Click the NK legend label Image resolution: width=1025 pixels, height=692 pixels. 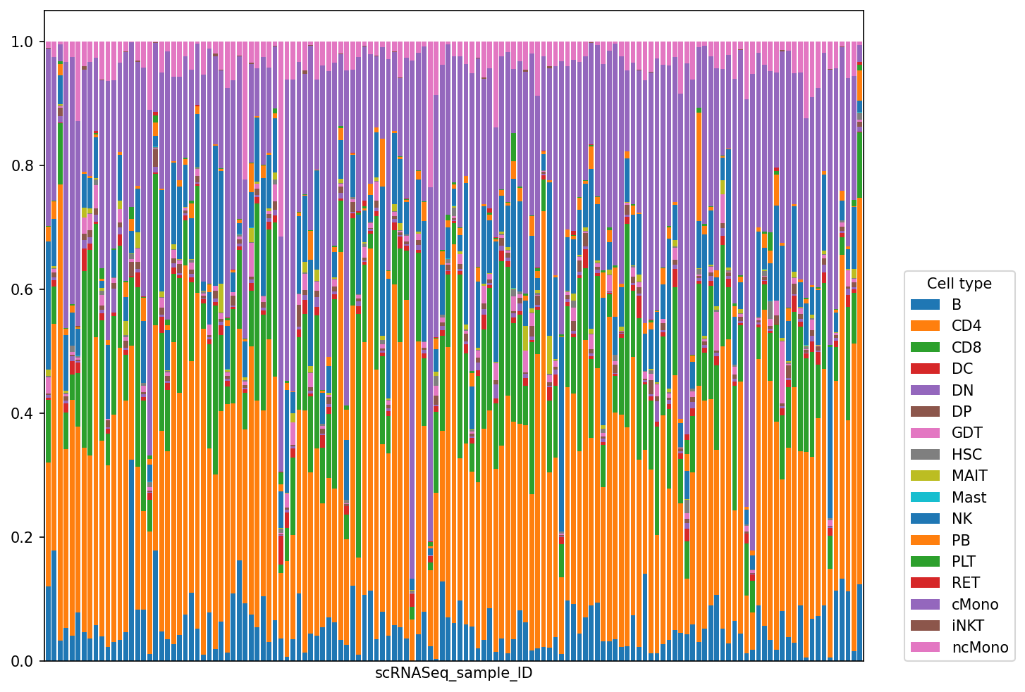(x=962, y=519)
